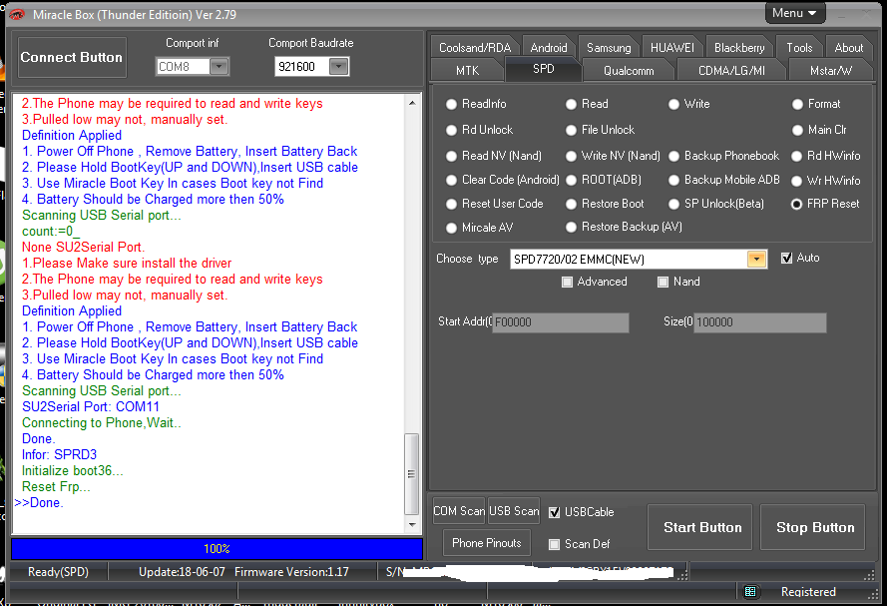Click the Miracle Box title bar icon
This screenshot has height=606, width=887.
(x=17, y=14)
